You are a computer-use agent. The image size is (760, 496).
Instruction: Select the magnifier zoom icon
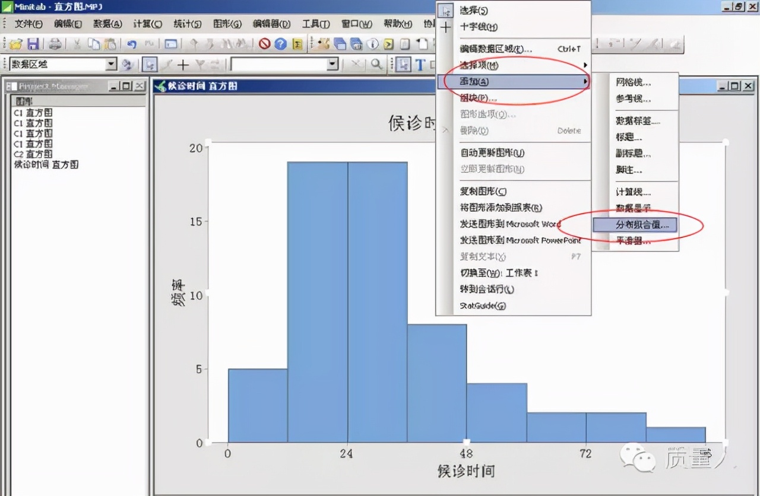click(376, 63)
